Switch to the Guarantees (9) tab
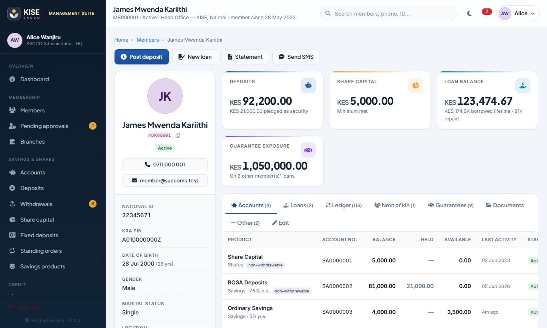 pyautogui.click(x=450, y=205)
